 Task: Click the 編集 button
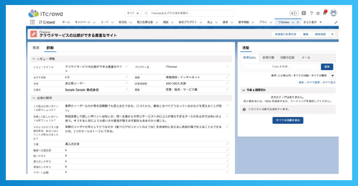tap(305, 34)
